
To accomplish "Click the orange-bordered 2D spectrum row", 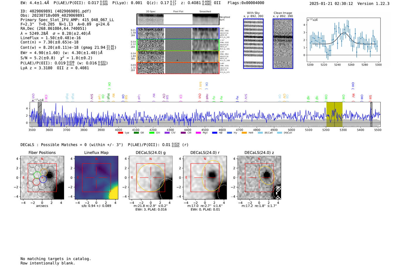I will pos(178,57).
